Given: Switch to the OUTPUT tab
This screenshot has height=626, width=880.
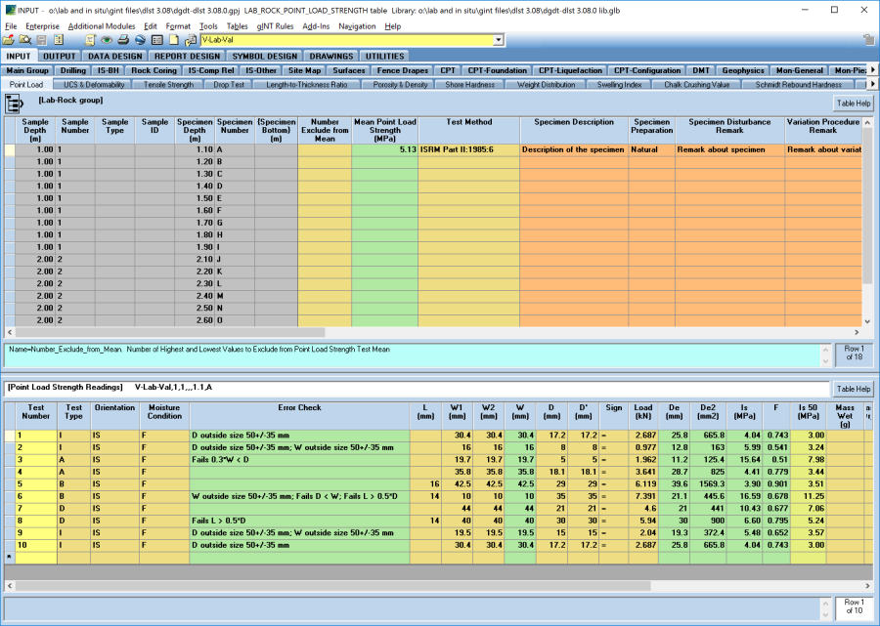Looking at the screenshot, I should point(60,57).
